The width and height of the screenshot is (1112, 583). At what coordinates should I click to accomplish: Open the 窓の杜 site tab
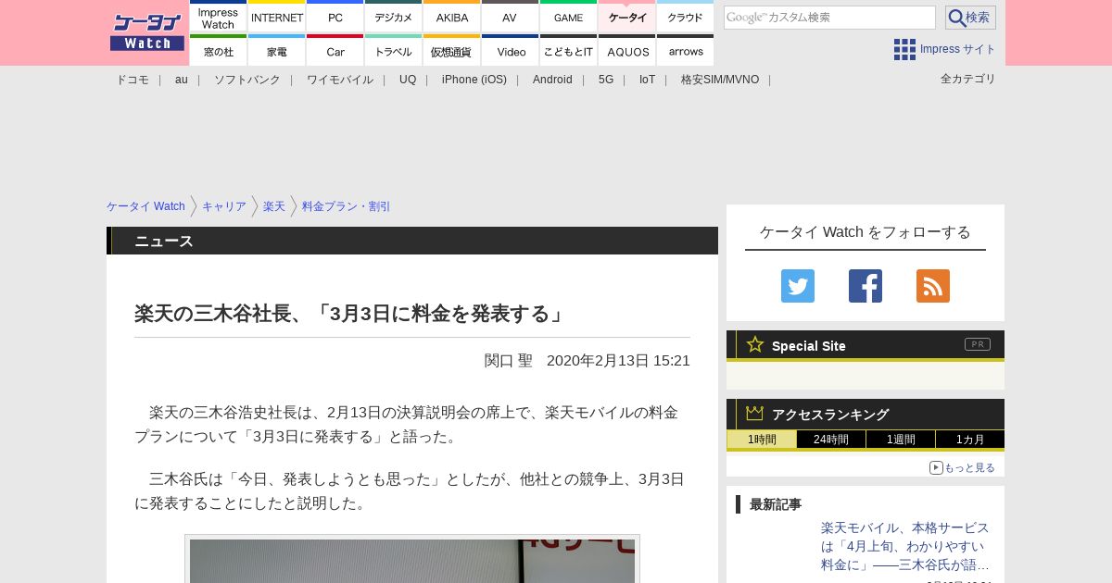pyautogui.click(x=219, y=50)
